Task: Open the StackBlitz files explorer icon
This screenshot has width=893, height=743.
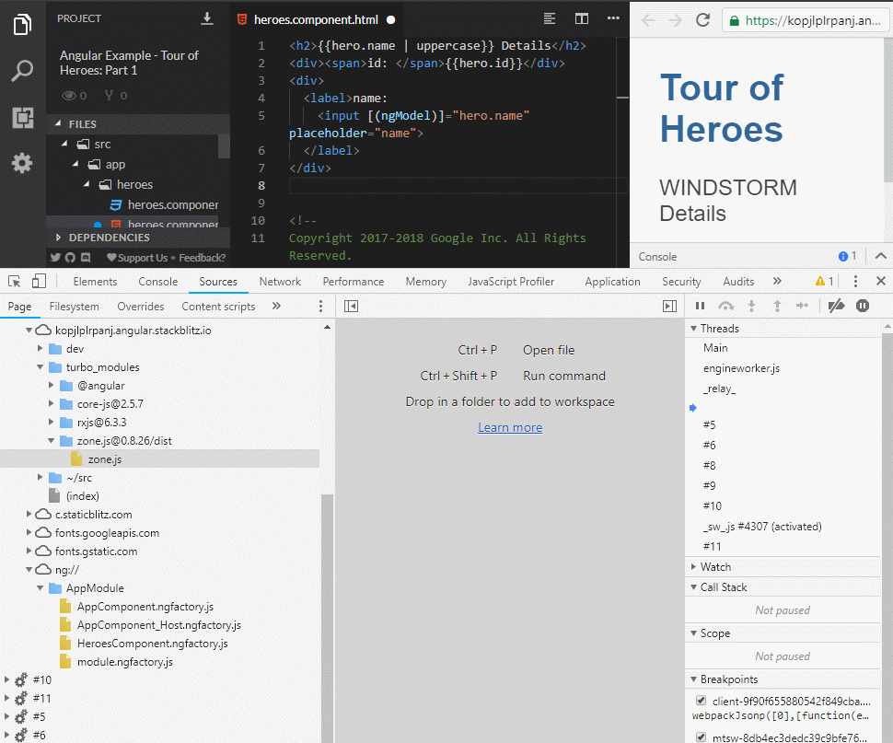Action: [x=22, y=24]
